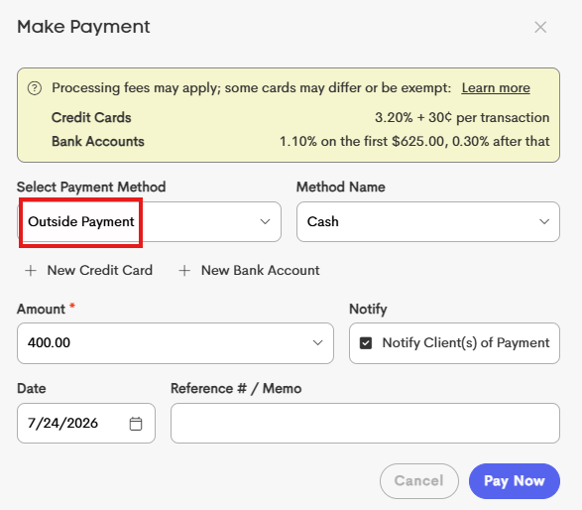
Task: Select the Outside Payment text in dropdown
Action: pos(81,221)
